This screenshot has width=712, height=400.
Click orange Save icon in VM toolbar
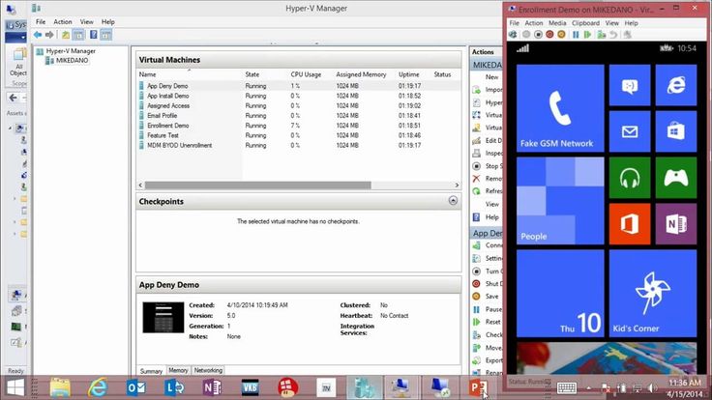(x=561, y=35)
